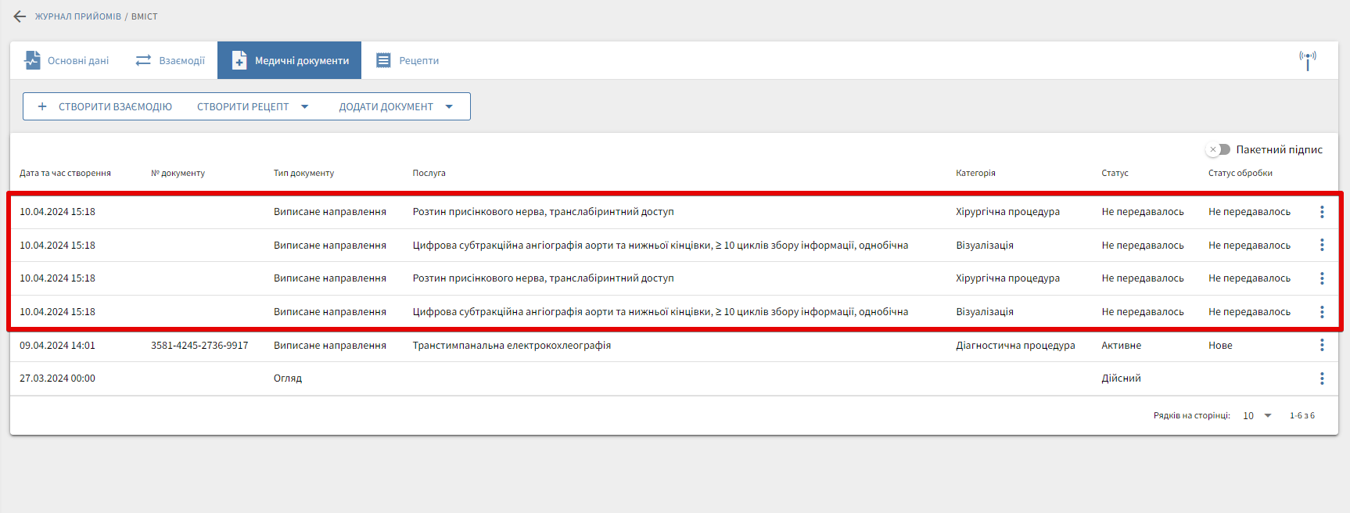
Task: Select the Медичні документи tab
Action: (x=289, y=60)
